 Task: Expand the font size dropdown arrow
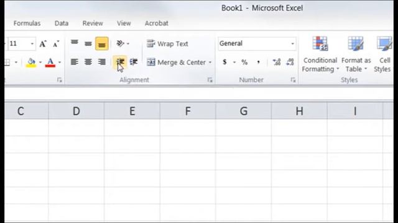pyautogui.click(x=32, y=44)
